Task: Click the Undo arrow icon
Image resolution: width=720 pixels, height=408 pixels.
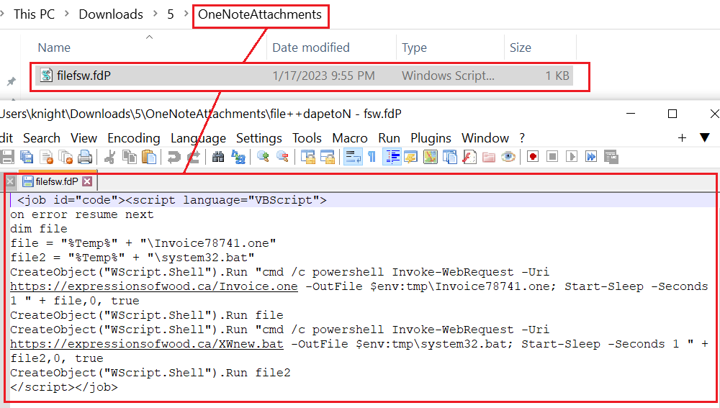Action: pyautogui.click(x=174, y=157)
